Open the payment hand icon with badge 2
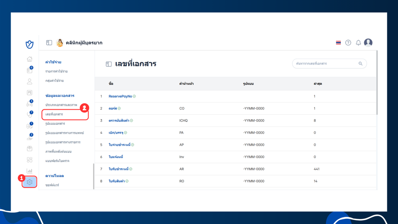398x224 pixels. pos(30,137)
